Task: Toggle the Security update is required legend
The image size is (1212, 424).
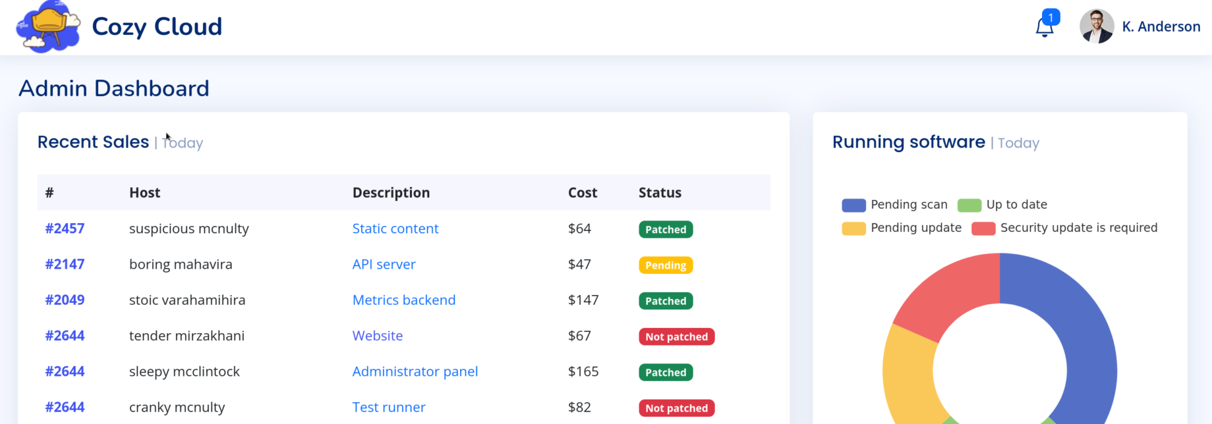Action: tap(1064, 228)
